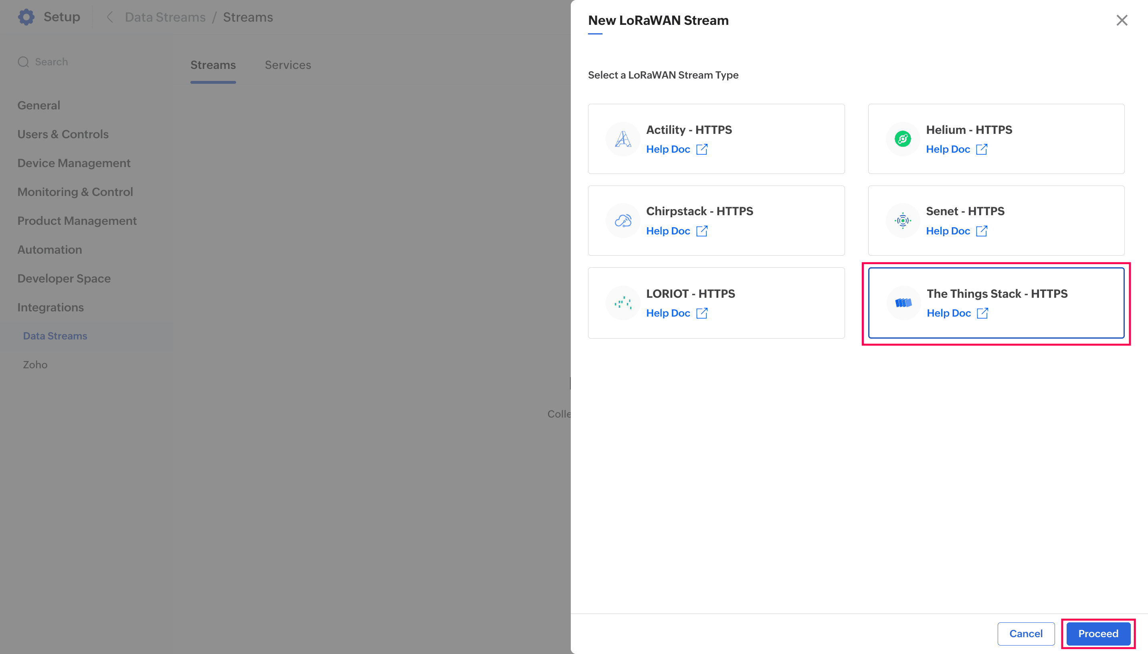
Task: Open the Data Streams sidebar item
Action: click(x=55, y=336)
